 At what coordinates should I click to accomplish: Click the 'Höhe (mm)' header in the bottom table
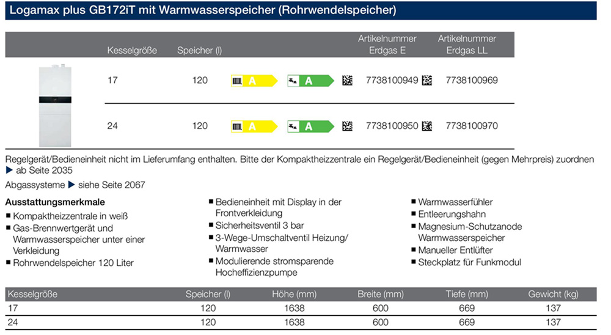point(295,294)
